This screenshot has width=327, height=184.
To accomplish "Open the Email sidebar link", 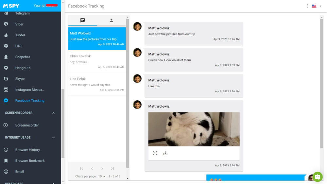I will point(20,172).
